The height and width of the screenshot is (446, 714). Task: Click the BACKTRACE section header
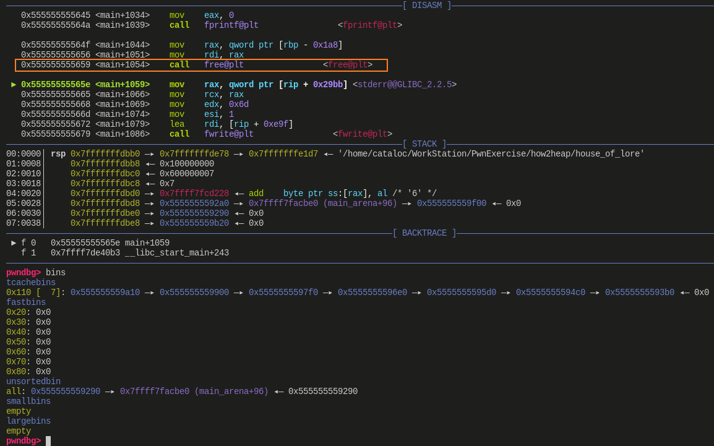pos(424,233)
